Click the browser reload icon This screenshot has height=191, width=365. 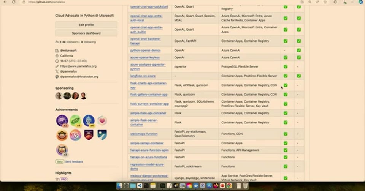tap(14, 2)
